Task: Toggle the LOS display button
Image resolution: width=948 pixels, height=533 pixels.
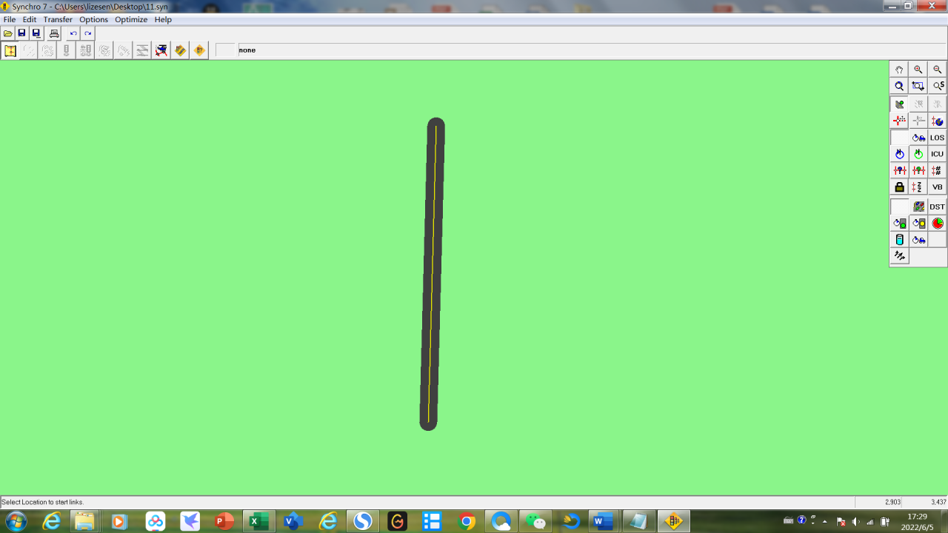Action: [938, 138]
